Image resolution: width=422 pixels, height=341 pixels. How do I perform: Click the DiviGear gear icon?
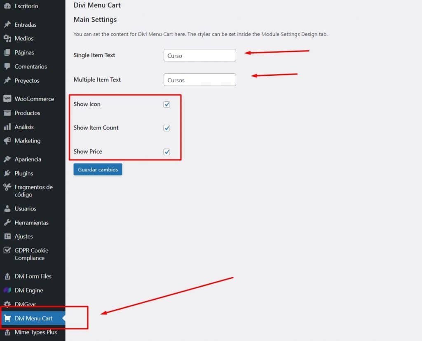7,304
